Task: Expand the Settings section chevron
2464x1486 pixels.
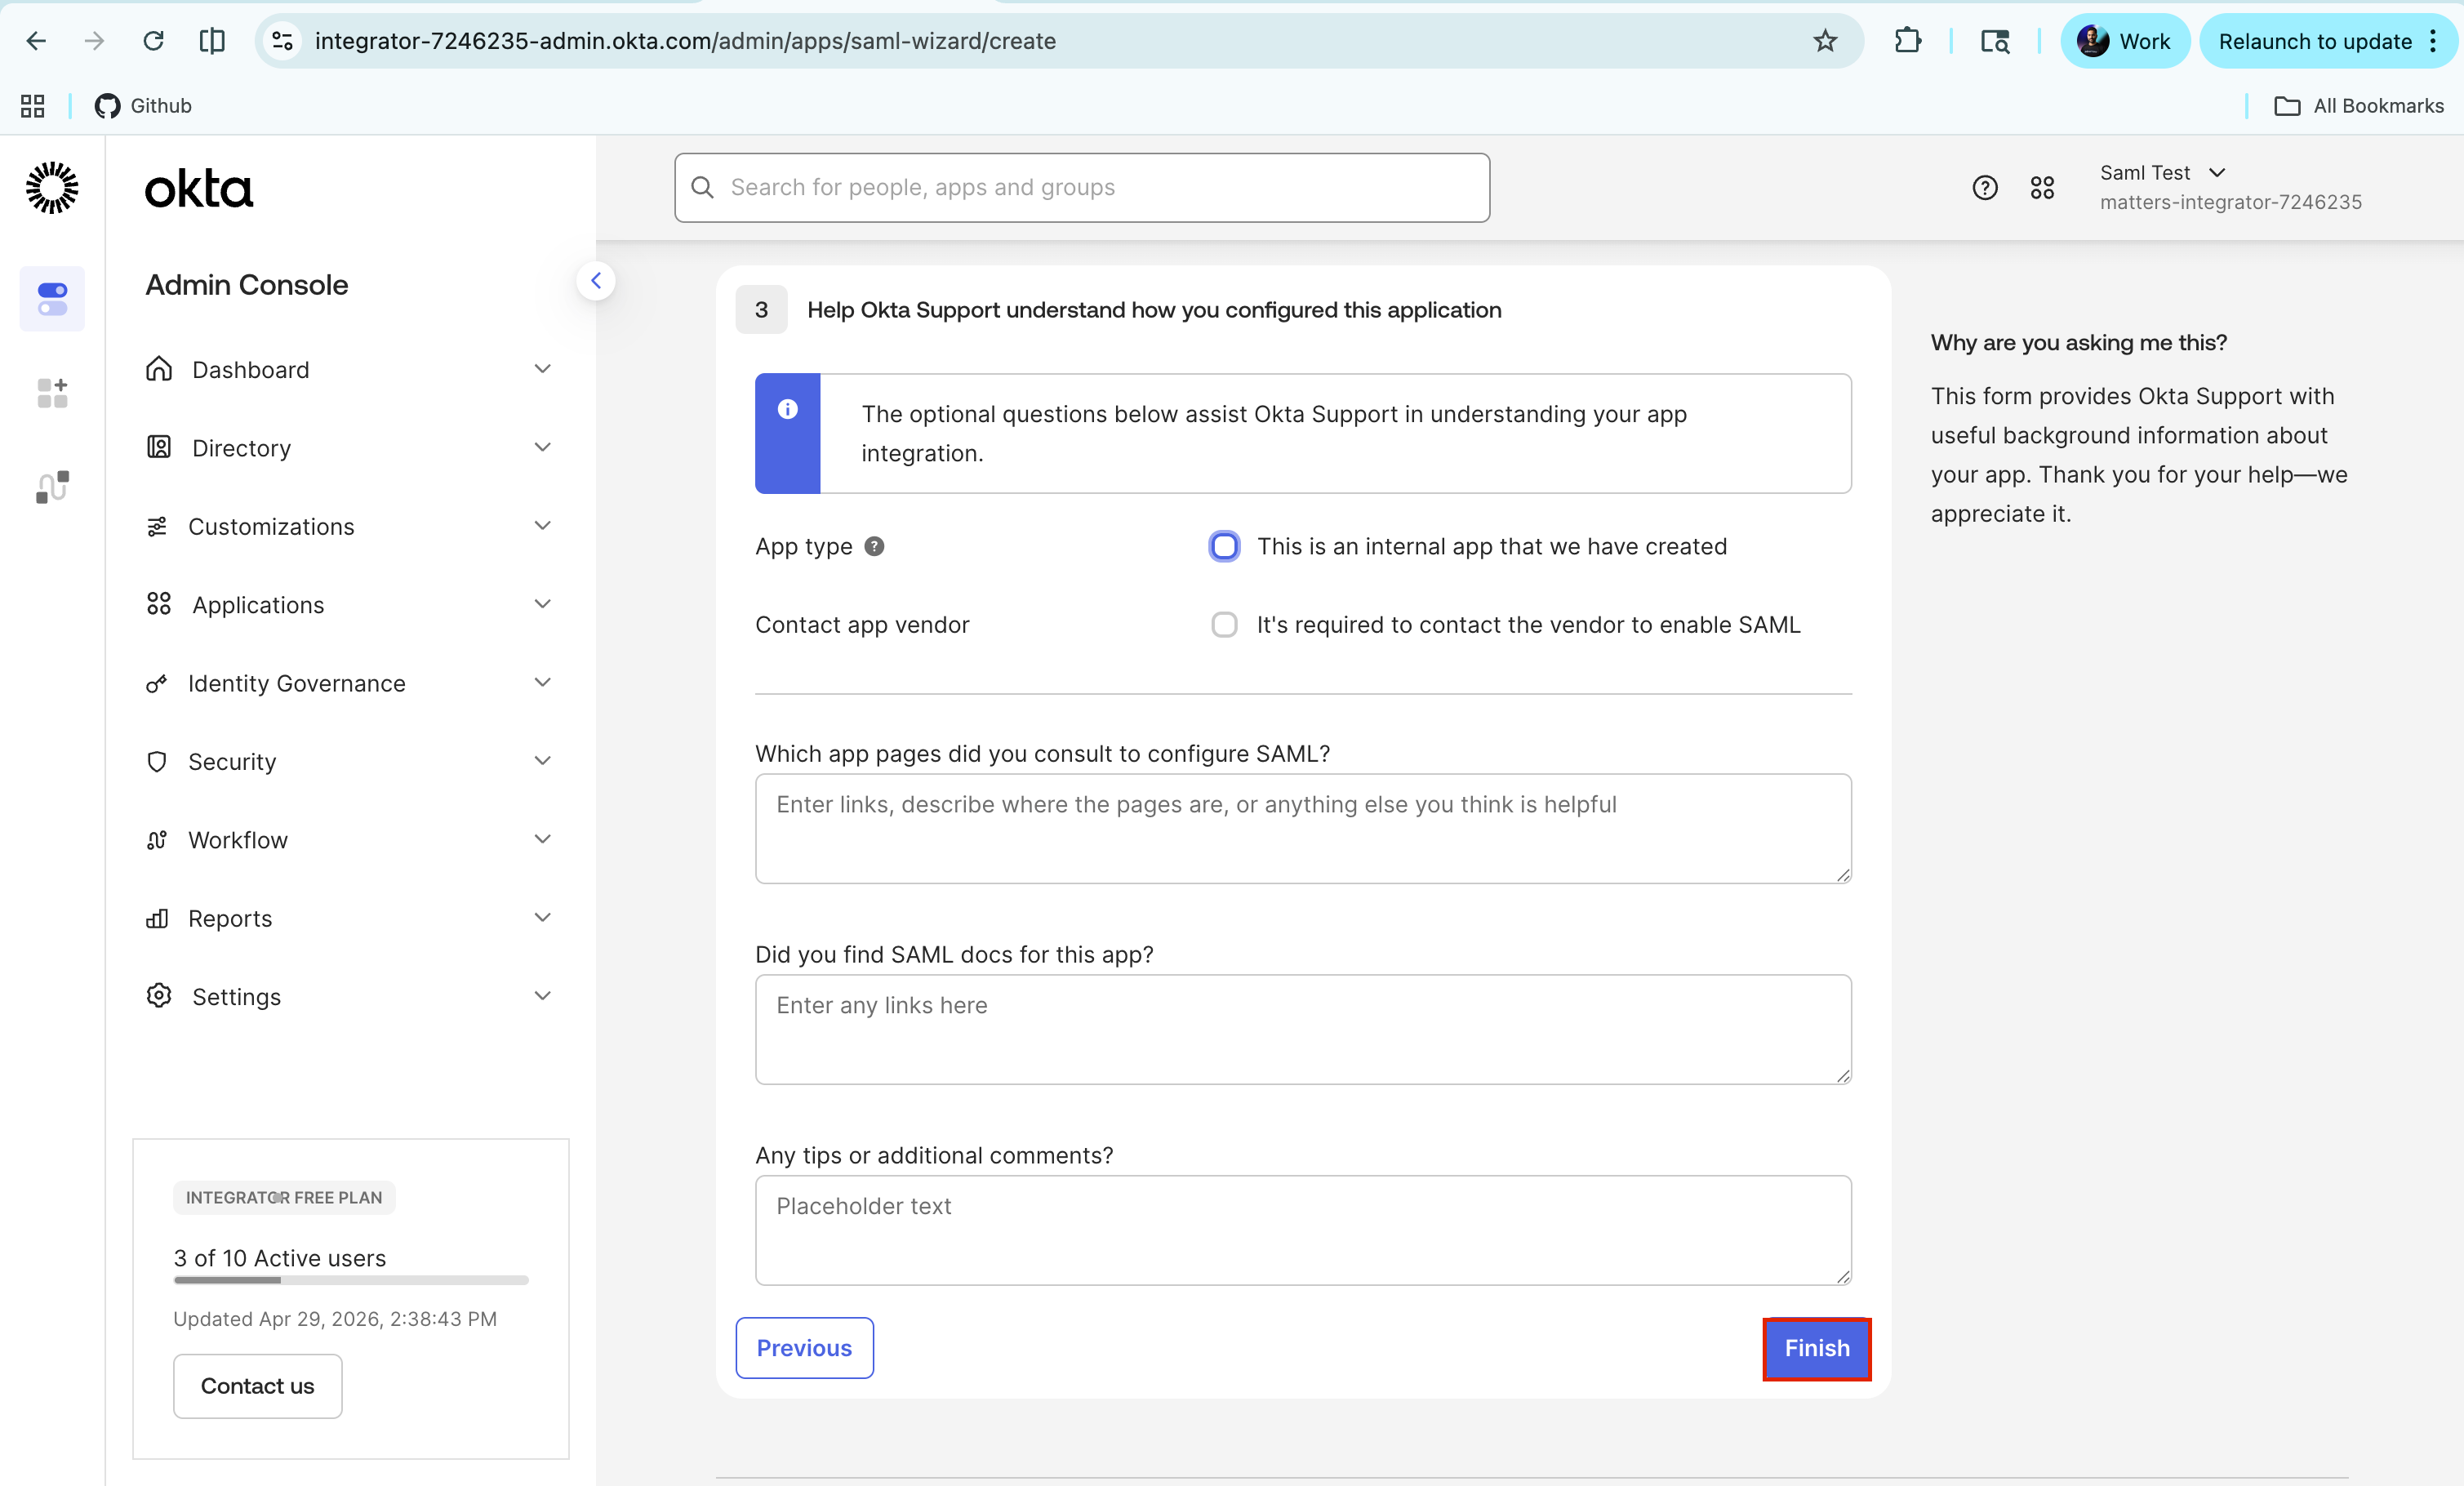Action: [x=543, y=996]
